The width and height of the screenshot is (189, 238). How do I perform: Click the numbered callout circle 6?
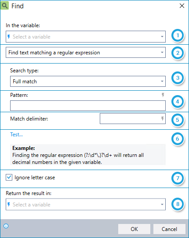click(178, 139)
